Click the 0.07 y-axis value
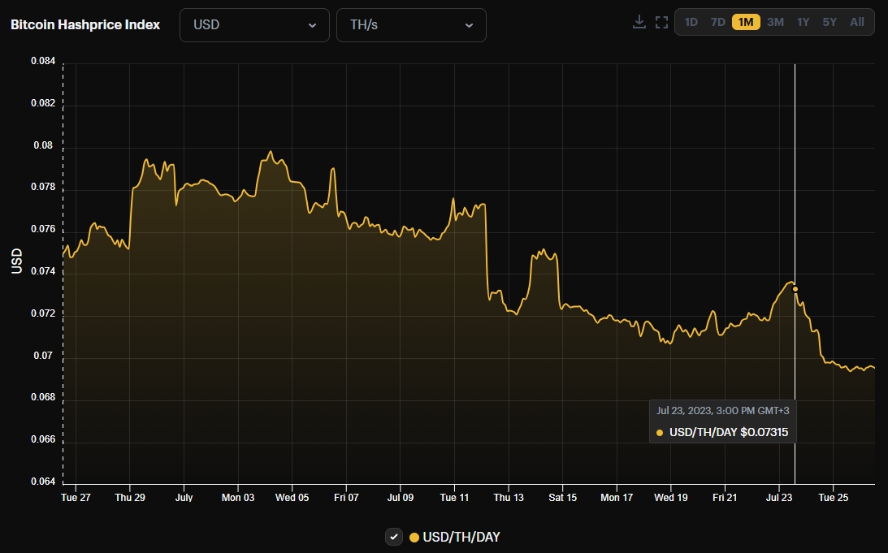 click(x=43, y=356)
